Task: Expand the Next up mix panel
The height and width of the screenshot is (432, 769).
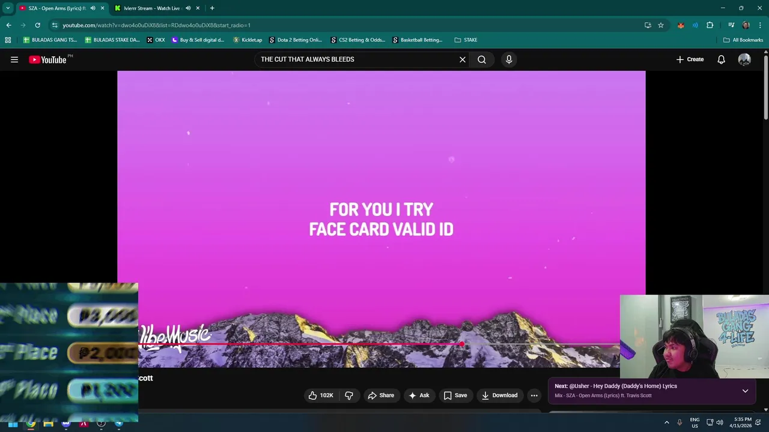Action: 745,391
